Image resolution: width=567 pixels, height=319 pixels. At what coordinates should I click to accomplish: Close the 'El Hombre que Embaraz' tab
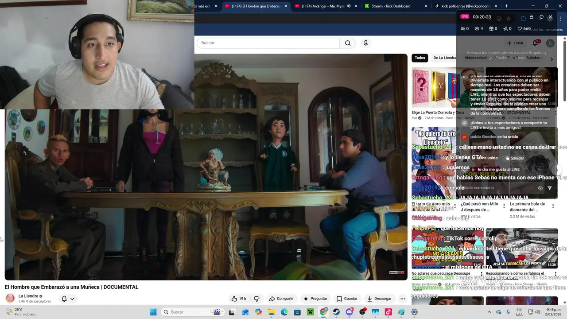pyautogui.click(x=286, y=6)
